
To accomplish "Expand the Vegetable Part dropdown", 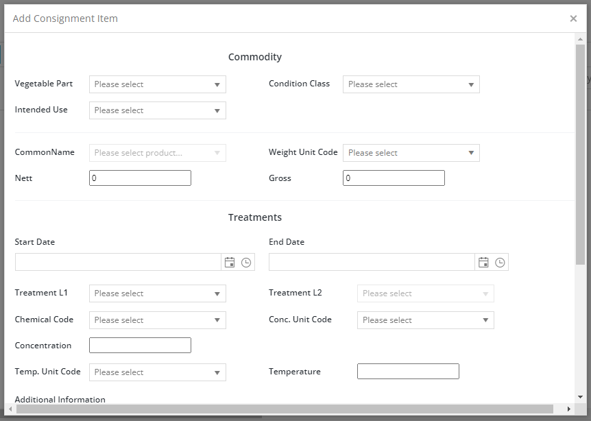I will tap(158, 84).
